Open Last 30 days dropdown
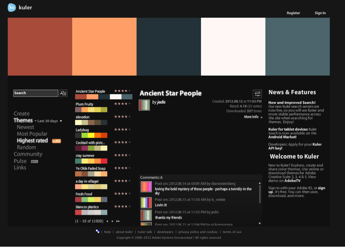 (x=49, y=121)
